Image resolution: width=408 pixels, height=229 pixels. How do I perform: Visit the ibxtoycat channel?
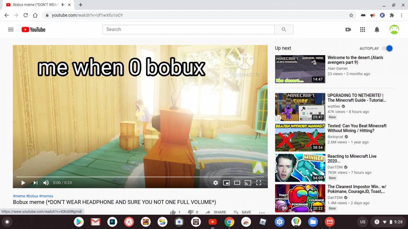335,137
